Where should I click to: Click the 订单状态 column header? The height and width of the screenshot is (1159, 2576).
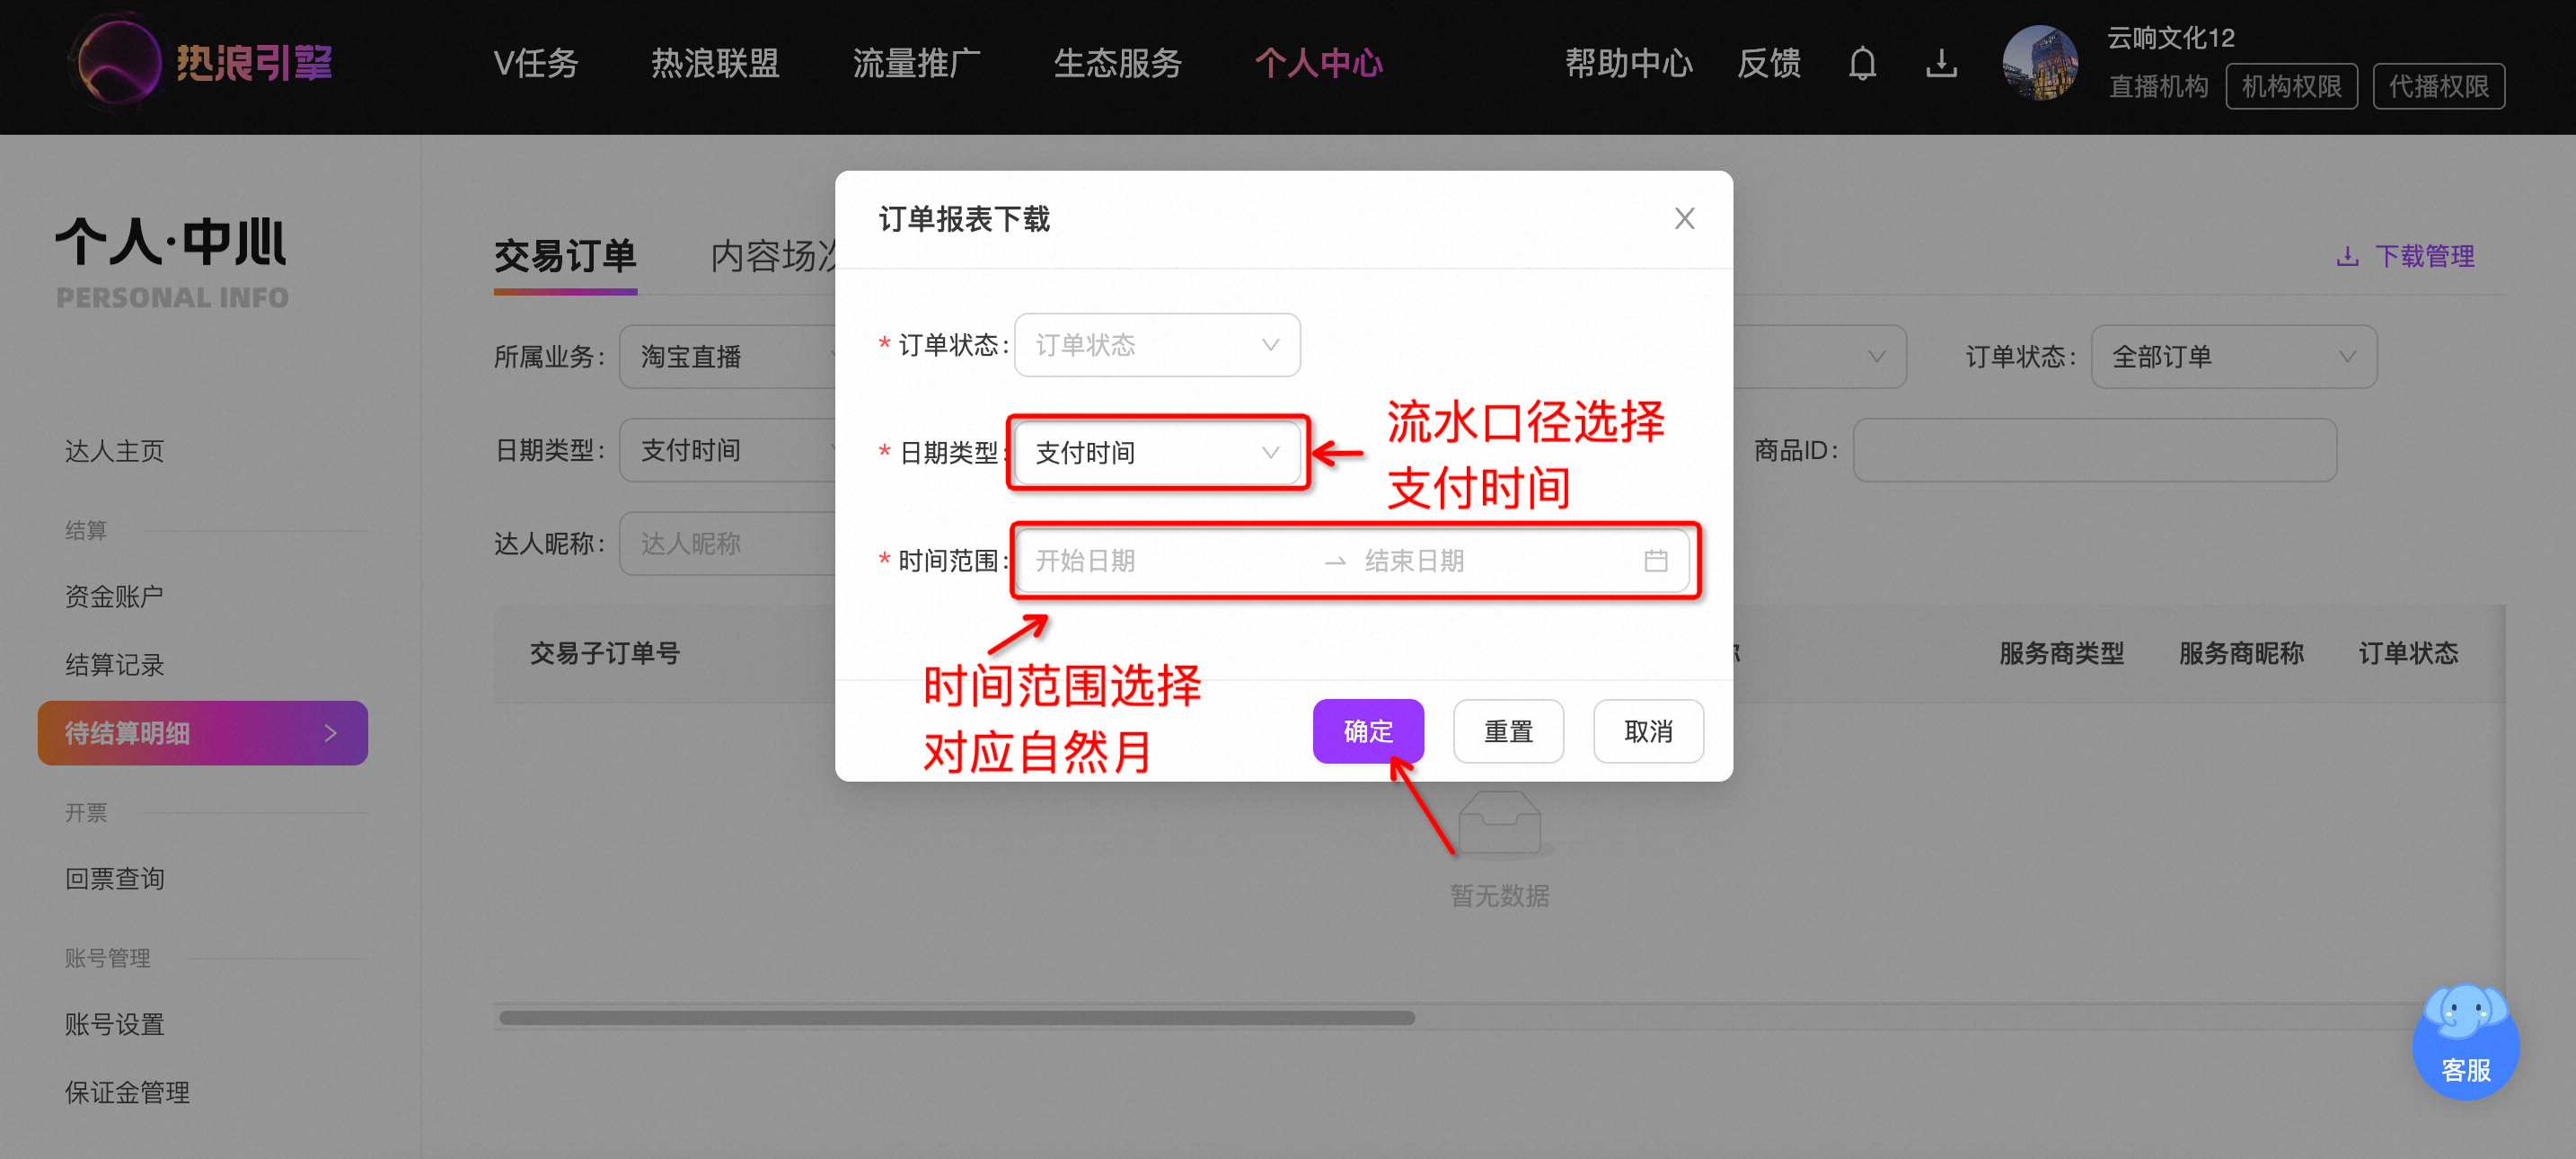pyautogui.click(x=2408, y=654)
